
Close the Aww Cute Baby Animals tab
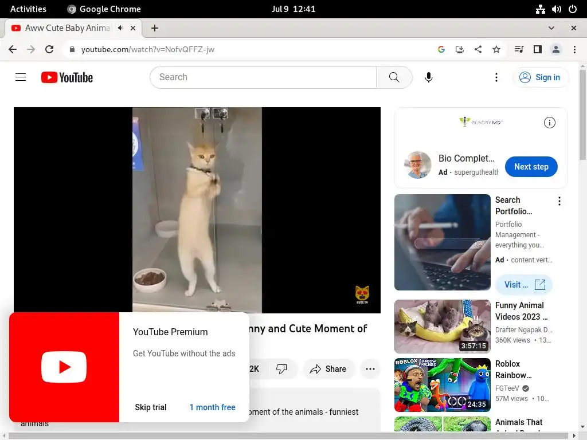click(x=133, y=28)
